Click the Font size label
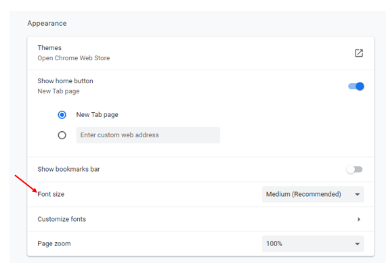 (51, 194)
